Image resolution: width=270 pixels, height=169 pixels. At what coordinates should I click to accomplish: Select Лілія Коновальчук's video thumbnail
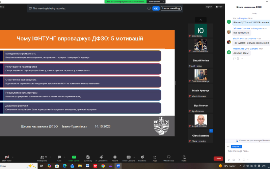[200, 75]
